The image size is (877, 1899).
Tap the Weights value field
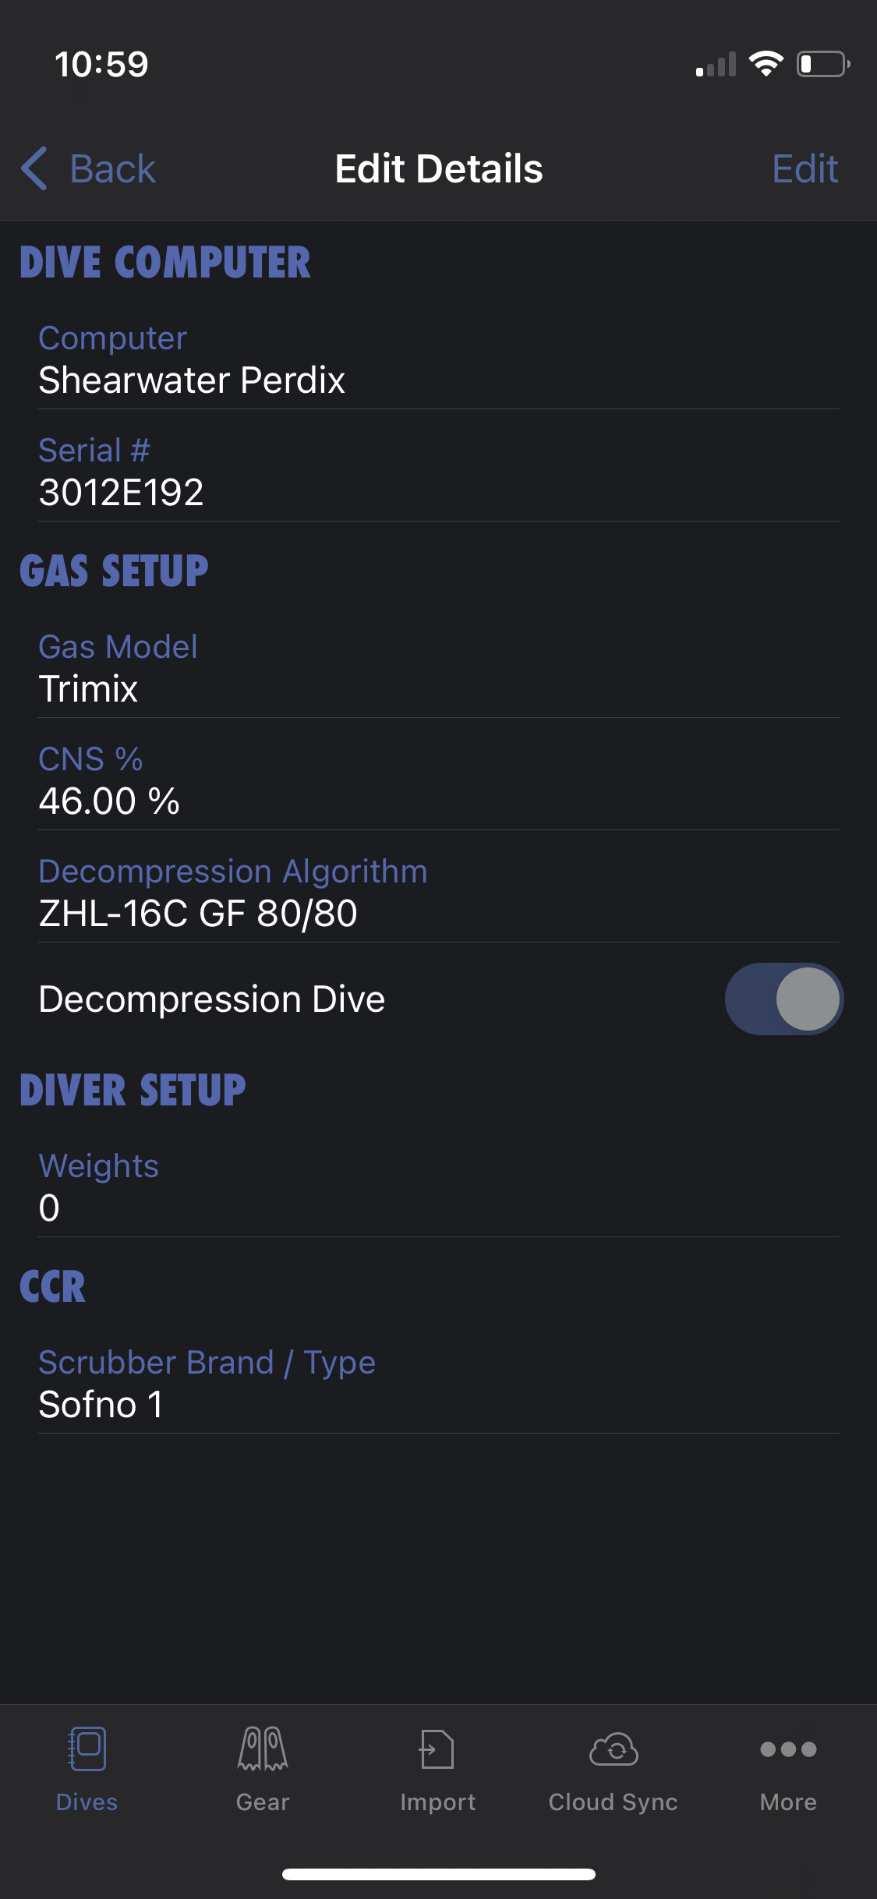[438, 1188]
